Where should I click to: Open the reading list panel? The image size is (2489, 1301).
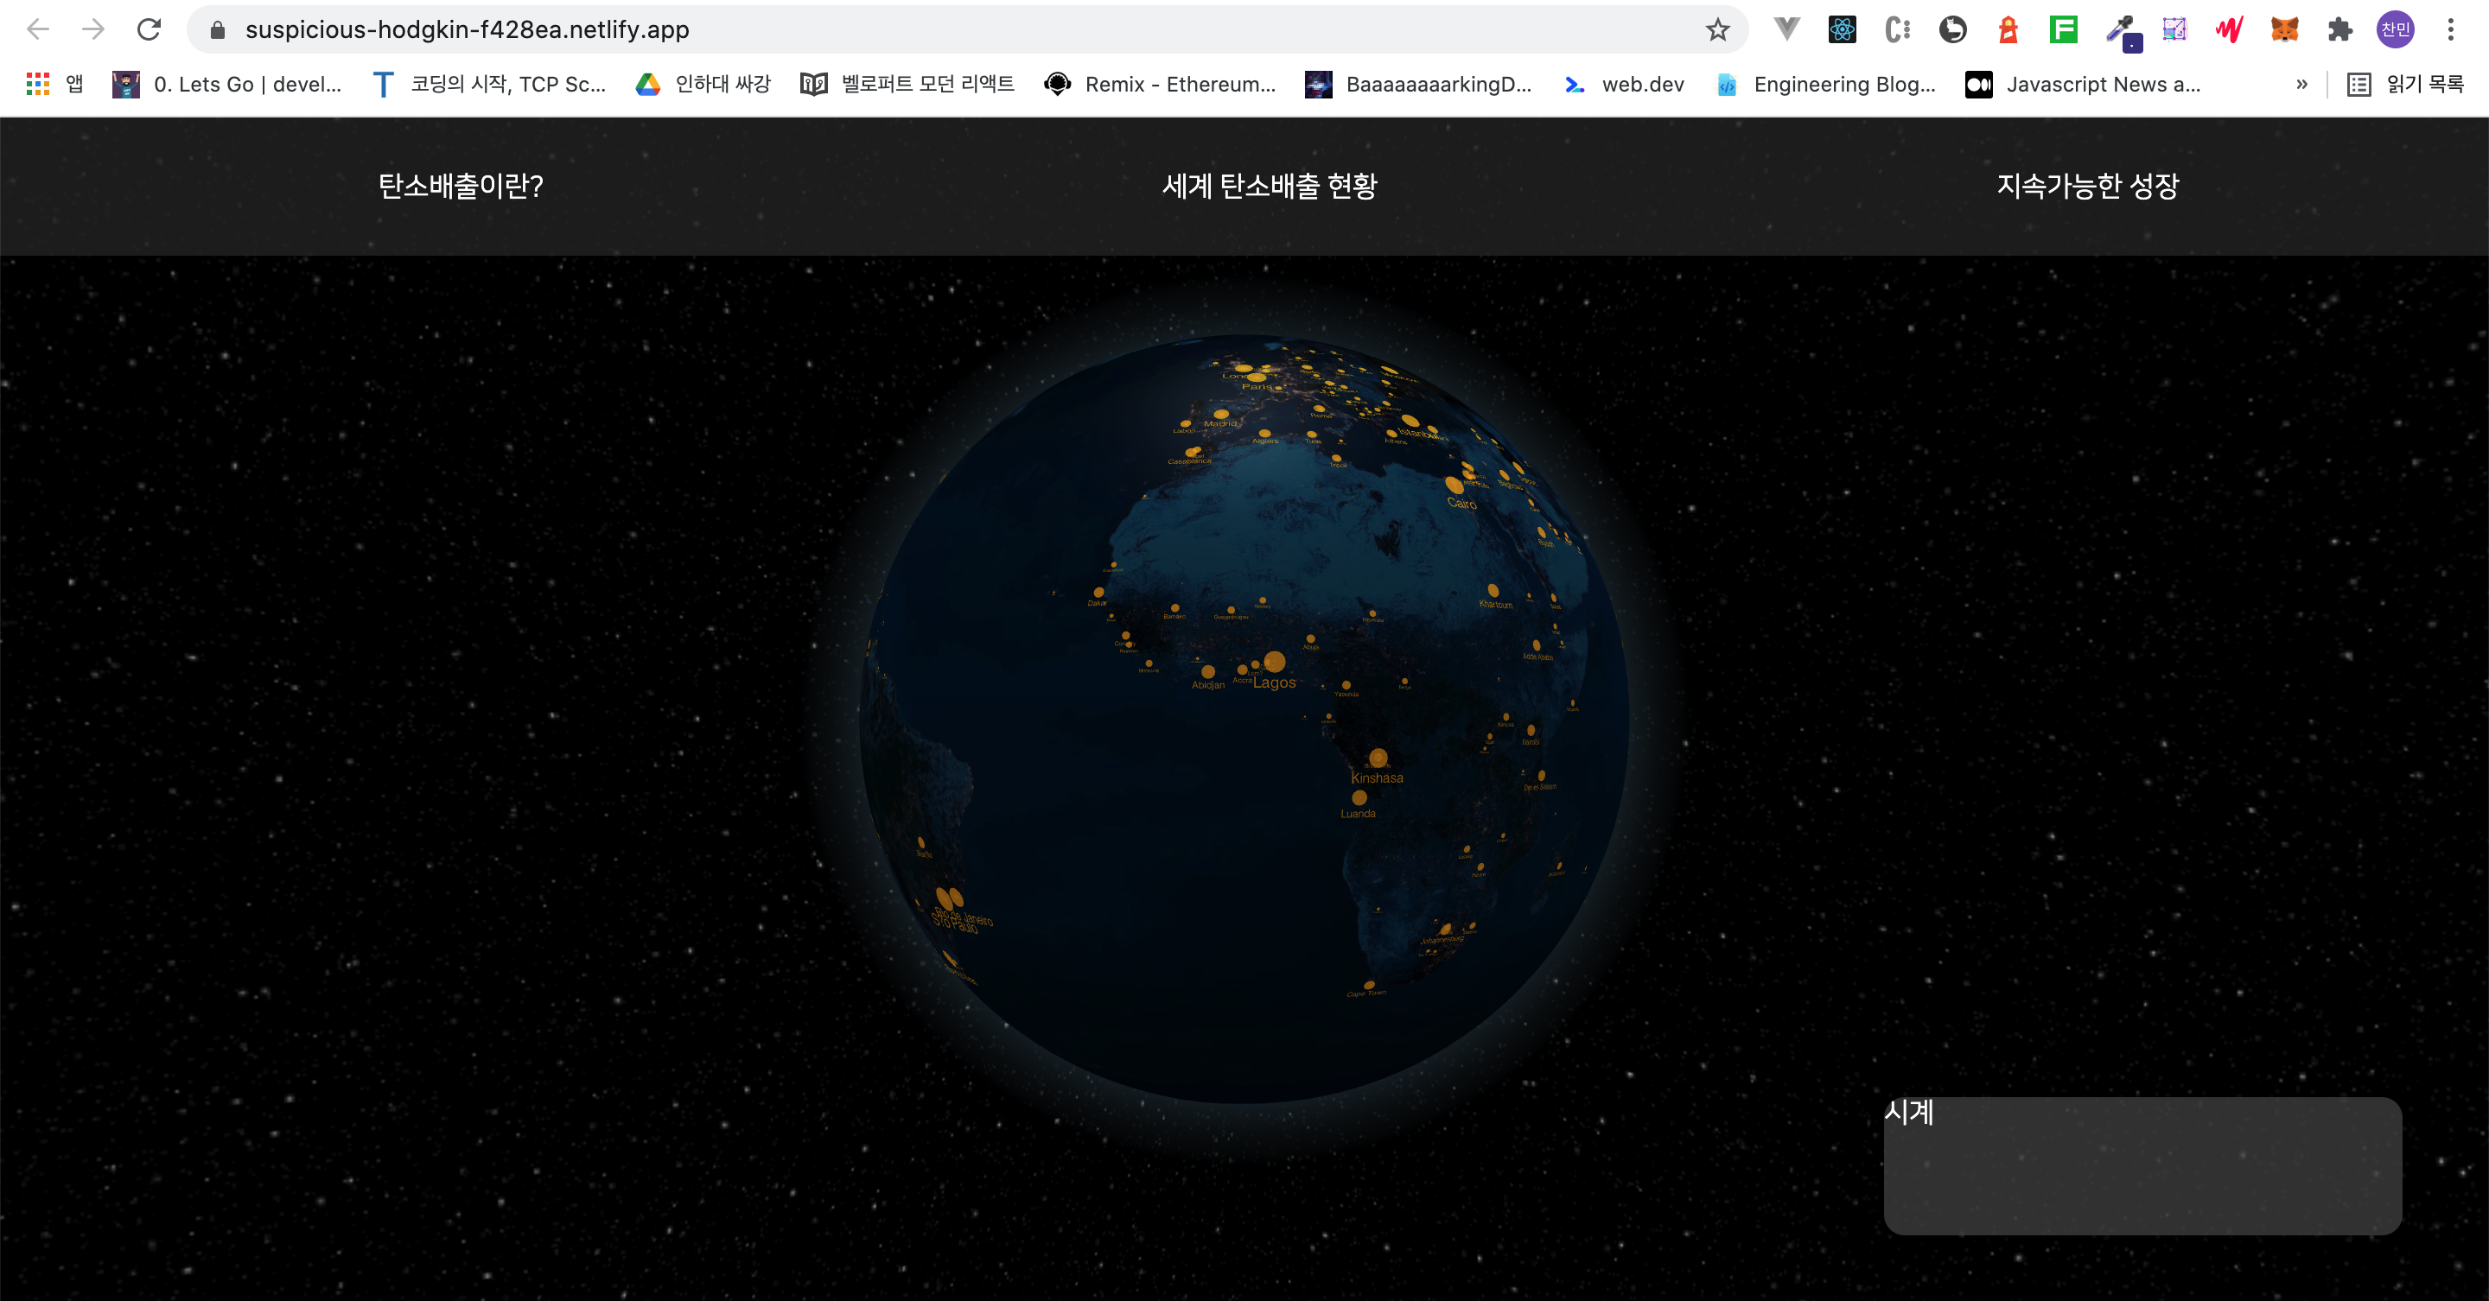2406,85
